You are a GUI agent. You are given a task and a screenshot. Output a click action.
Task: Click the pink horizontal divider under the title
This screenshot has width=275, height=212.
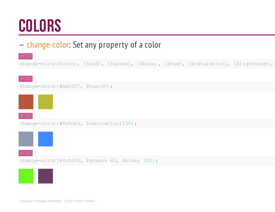147,35
